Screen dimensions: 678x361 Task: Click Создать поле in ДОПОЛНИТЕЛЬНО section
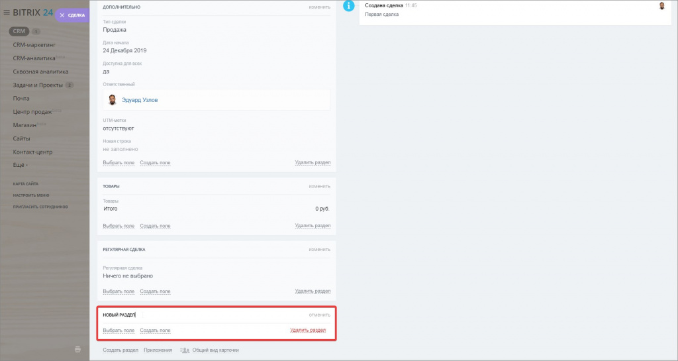[x=155, y=163]
